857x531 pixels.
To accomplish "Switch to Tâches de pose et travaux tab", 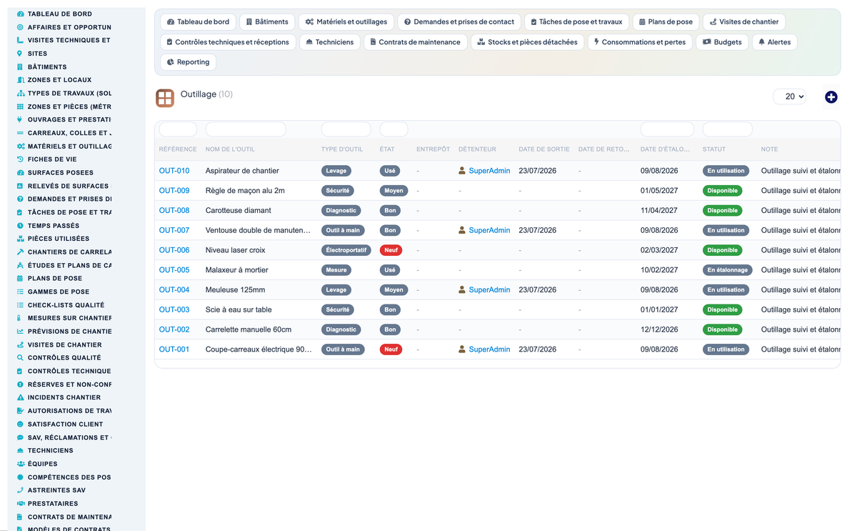I will click(x=576, y=22).
